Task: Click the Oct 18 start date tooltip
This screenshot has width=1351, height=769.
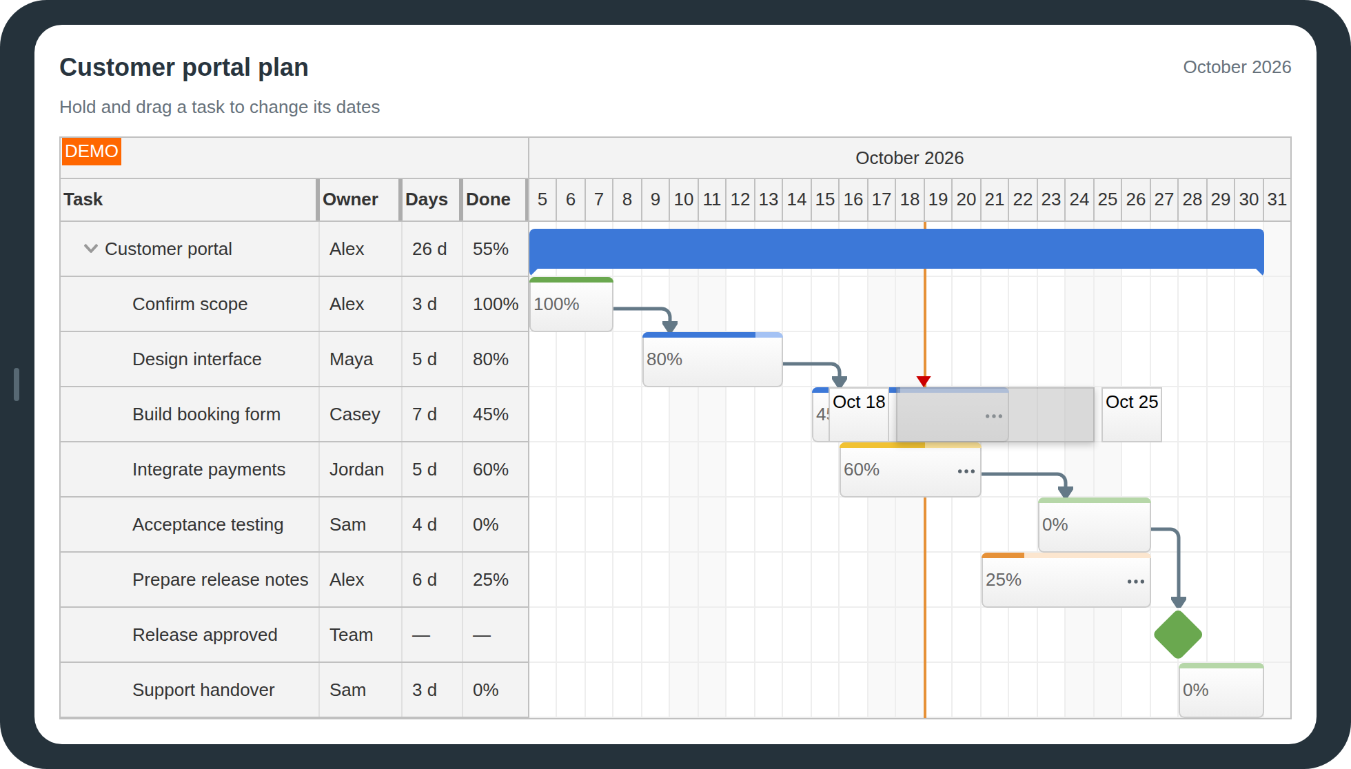Action: click(859, 414)
